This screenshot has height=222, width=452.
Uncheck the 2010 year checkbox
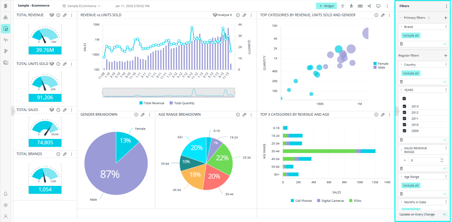[x=404, y=125]
